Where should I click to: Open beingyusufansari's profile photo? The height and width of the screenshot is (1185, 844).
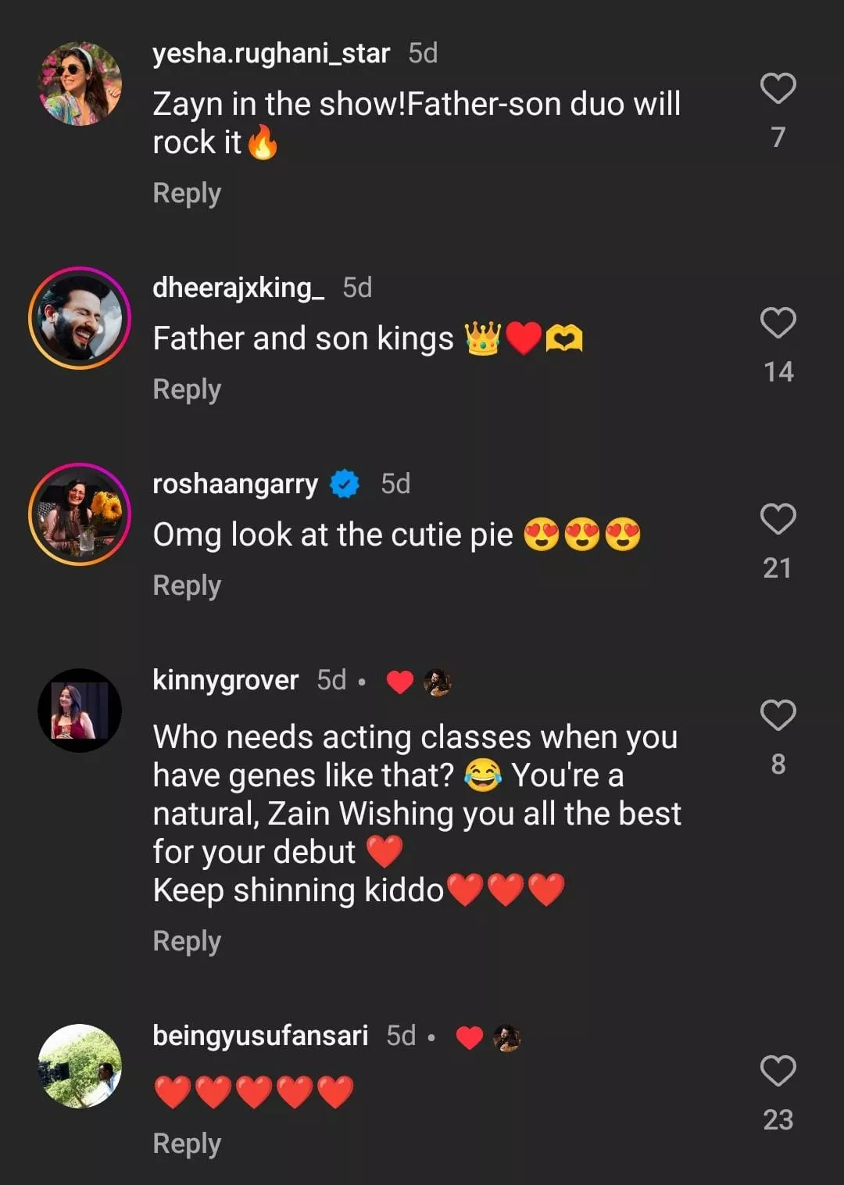pos(80,1066)
